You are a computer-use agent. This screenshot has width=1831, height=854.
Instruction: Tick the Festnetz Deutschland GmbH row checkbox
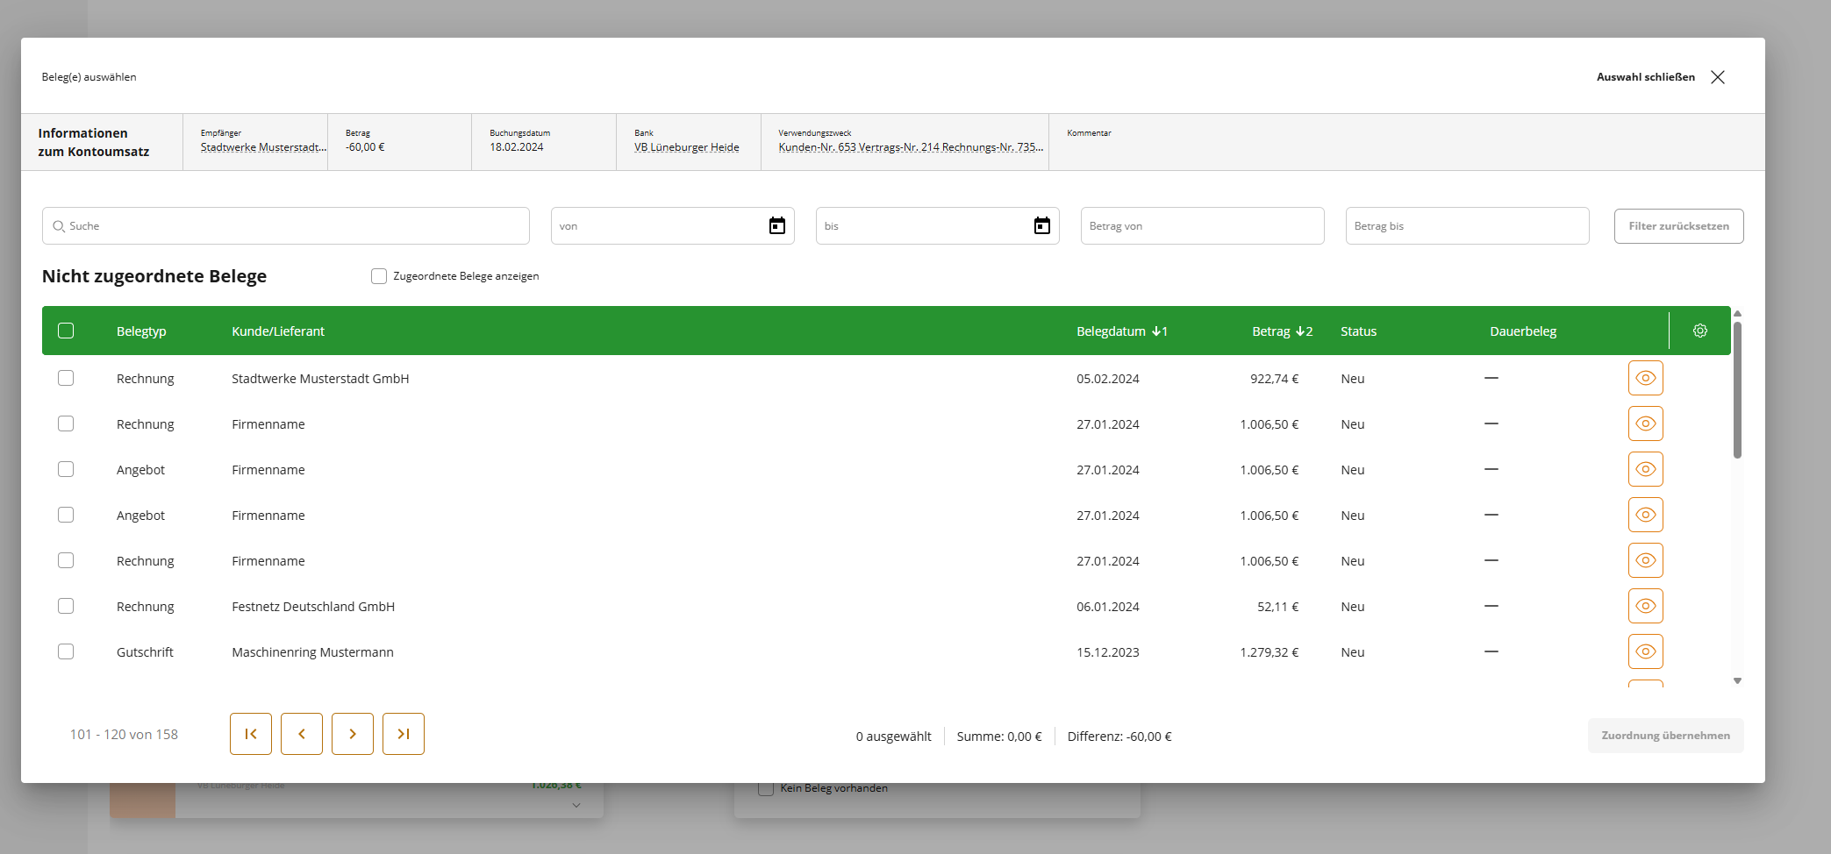coord(66,606)
